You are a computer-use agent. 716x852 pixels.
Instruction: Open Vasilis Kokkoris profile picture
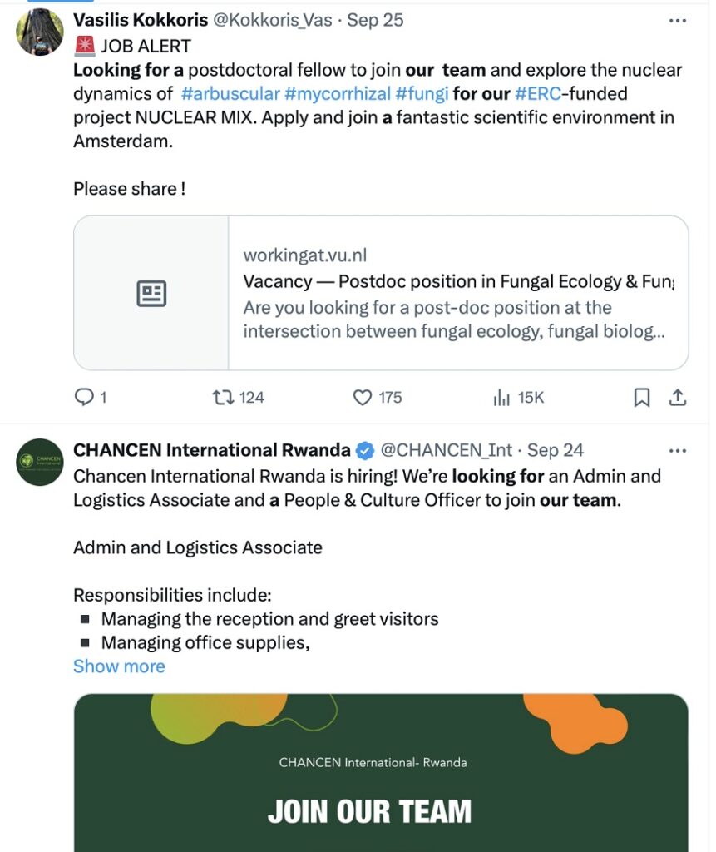(40, 33)
